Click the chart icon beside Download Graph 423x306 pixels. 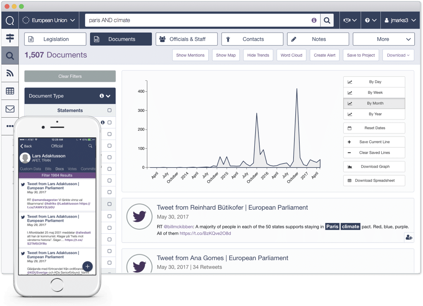click(350, 167)
